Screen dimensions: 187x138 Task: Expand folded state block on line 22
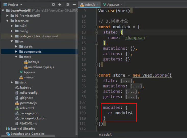pos(96,81)
